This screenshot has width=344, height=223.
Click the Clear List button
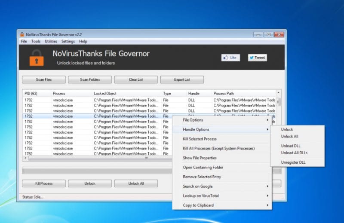pyautogui.click(x=136, y=79)
